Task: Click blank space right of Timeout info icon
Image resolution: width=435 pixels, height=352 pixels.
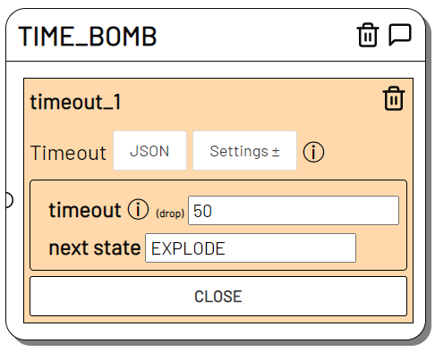Action: click(365, 152)
